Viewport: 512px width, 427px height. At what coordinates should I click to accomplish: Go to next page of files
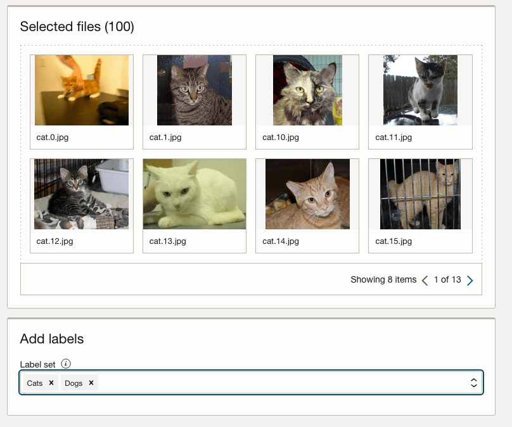click(470, 280)
